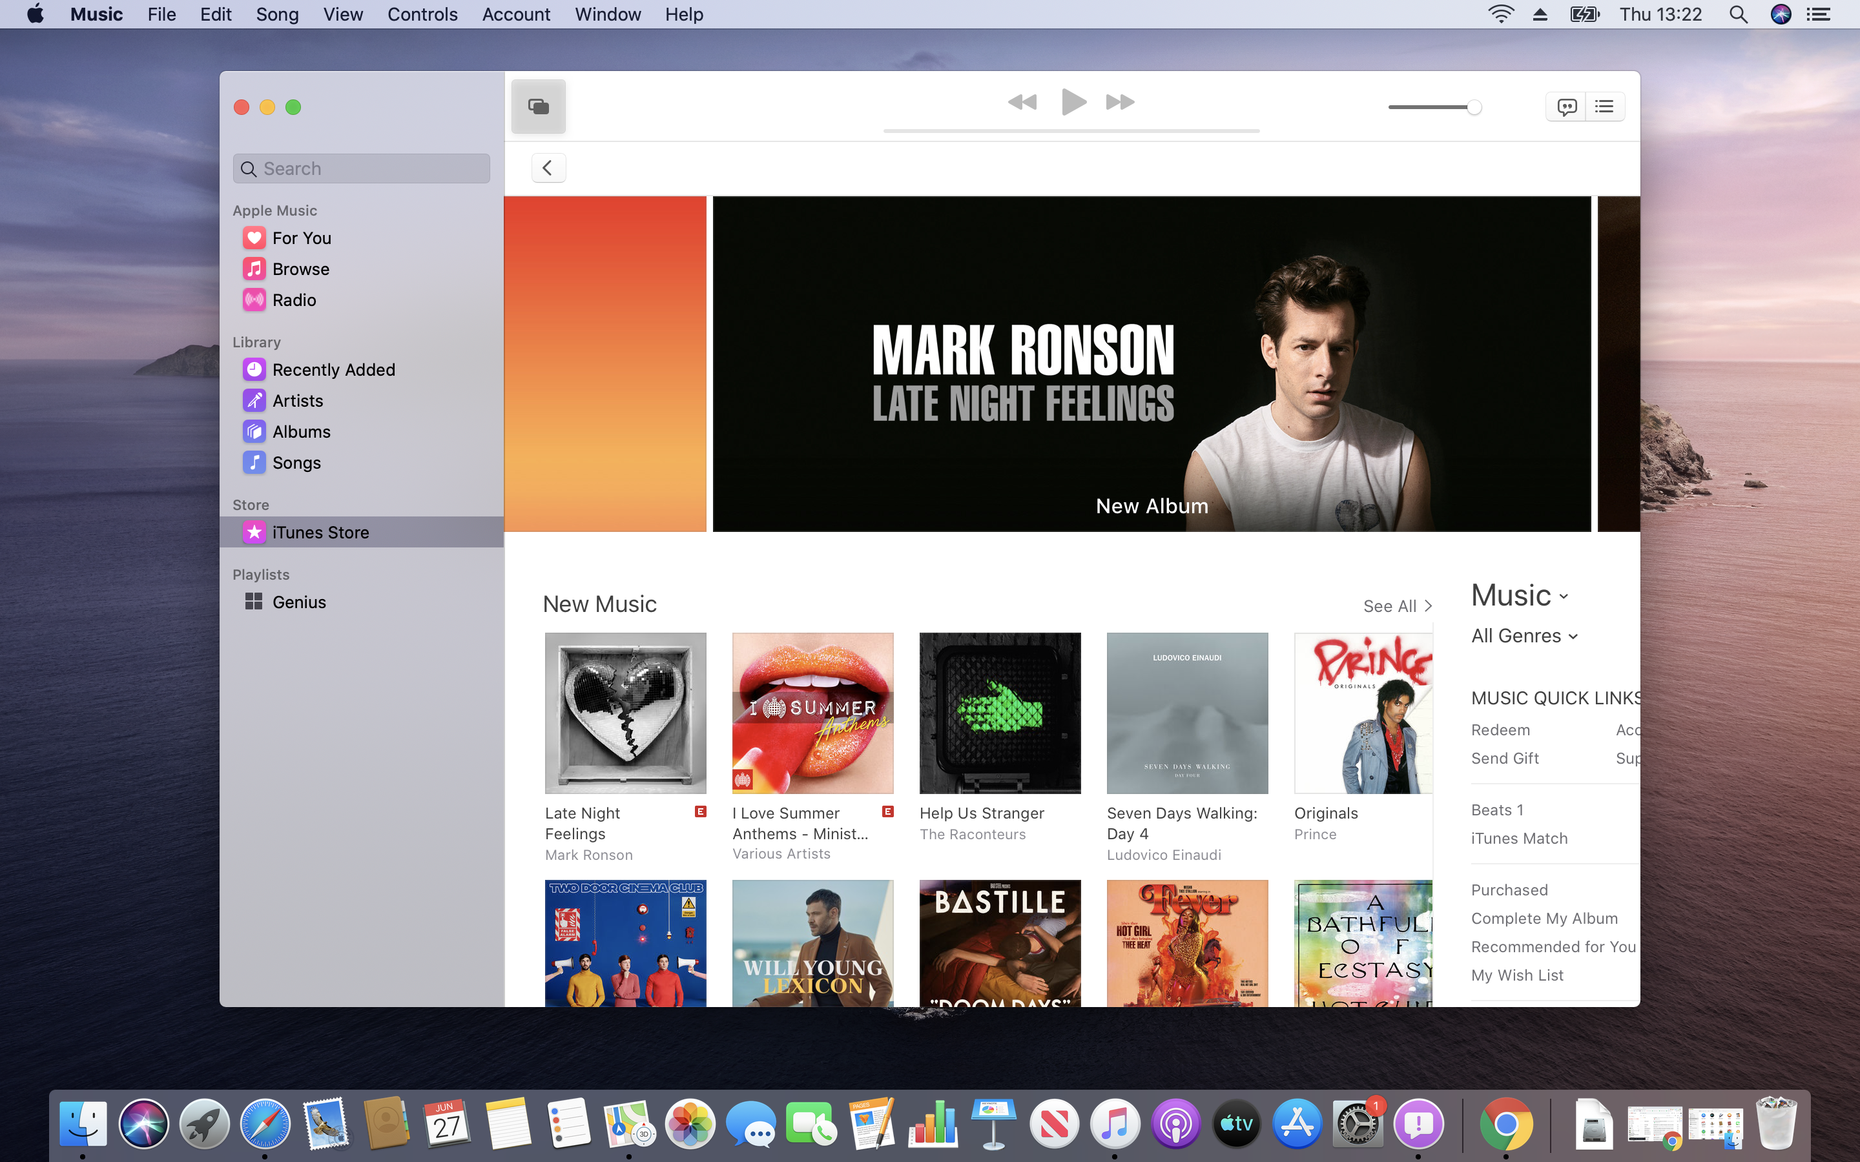The width and height of the screenshot is (1860, 1162).
Task: Open Siri from the menu bar
Action: point(1780,15)
